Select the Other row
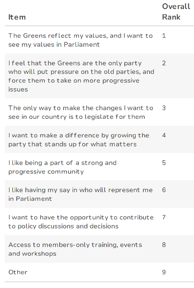194x288 pixels. click(99, 272)
